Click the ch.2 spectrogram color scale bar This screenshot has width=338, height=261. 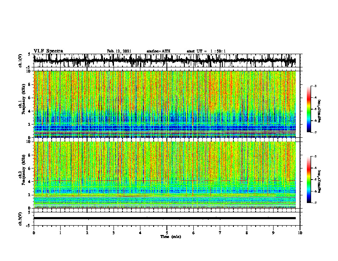click(x=309, y=180)
